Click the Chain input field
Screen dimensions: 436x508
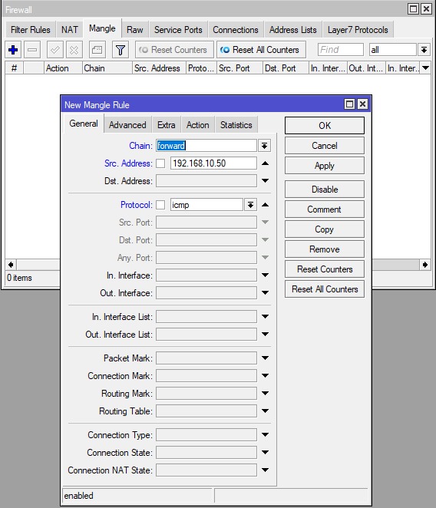[x=206, y=146]
